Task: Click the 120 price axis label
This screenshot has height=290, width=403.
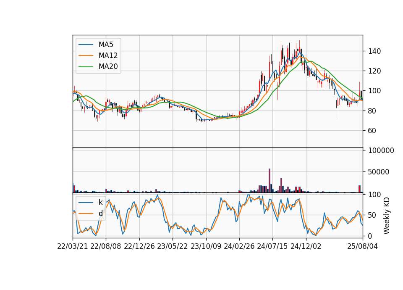Action: click(x=374, y=71)
